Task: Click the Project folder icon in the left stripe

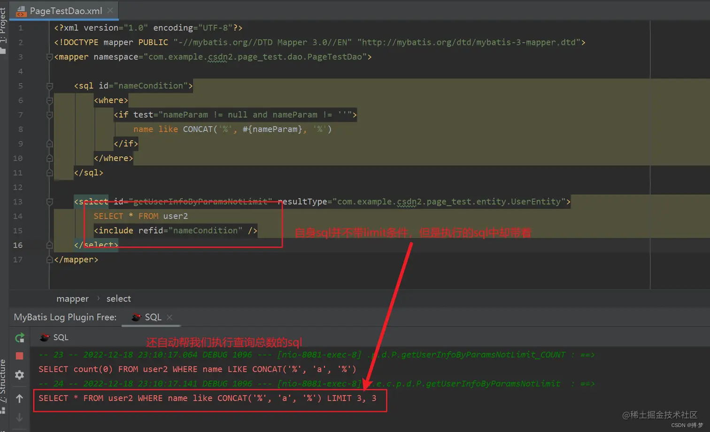Action: 3,50
